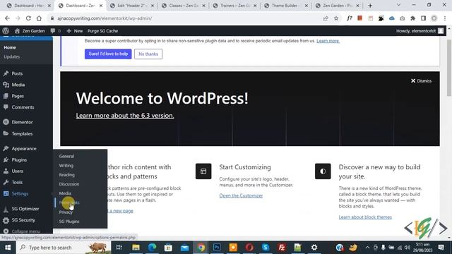Open Howdy elementorkit user menu
The width and height of the screenshot is (452, 254).
[420, 31]
